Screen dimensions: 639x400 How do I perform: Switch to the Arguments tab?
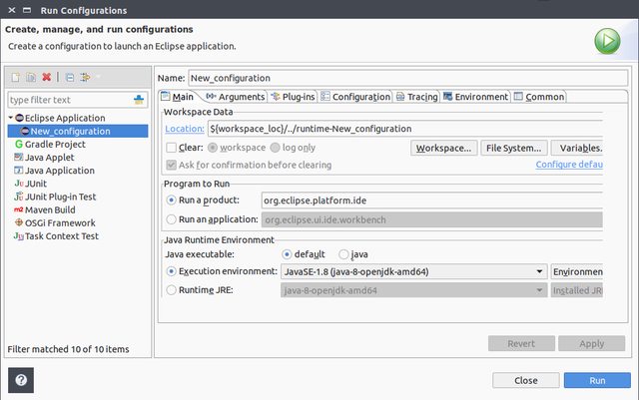tap(236, 97)
